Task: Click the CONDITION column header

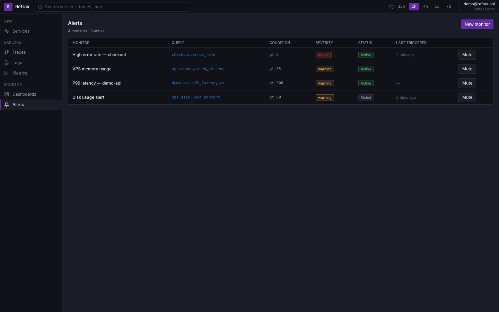Action: (280, 43)
